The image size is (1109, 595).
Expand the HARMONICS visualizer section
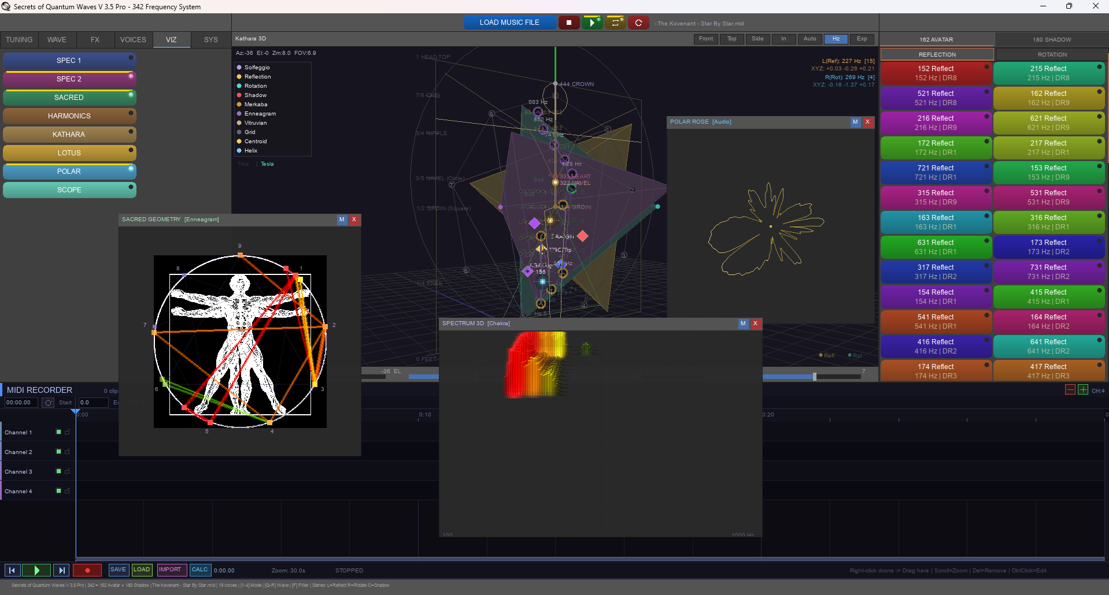[69, 116]
